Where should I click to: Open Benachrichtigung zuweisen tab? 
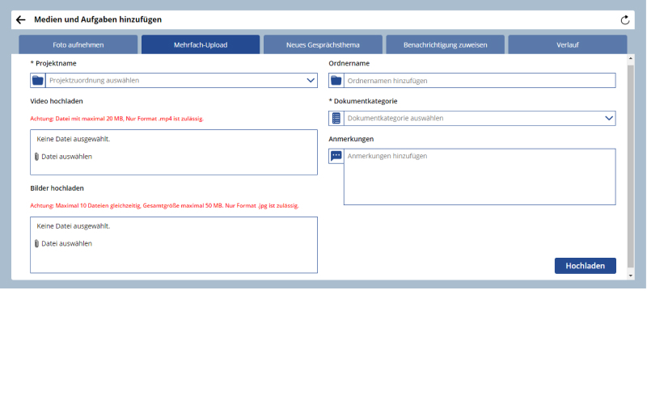click(446, 44)
